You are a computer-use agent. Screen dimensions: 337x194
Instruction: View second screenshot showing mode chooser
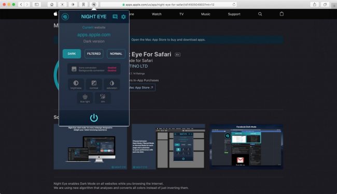pyautogui.click(x=168, y=146)
